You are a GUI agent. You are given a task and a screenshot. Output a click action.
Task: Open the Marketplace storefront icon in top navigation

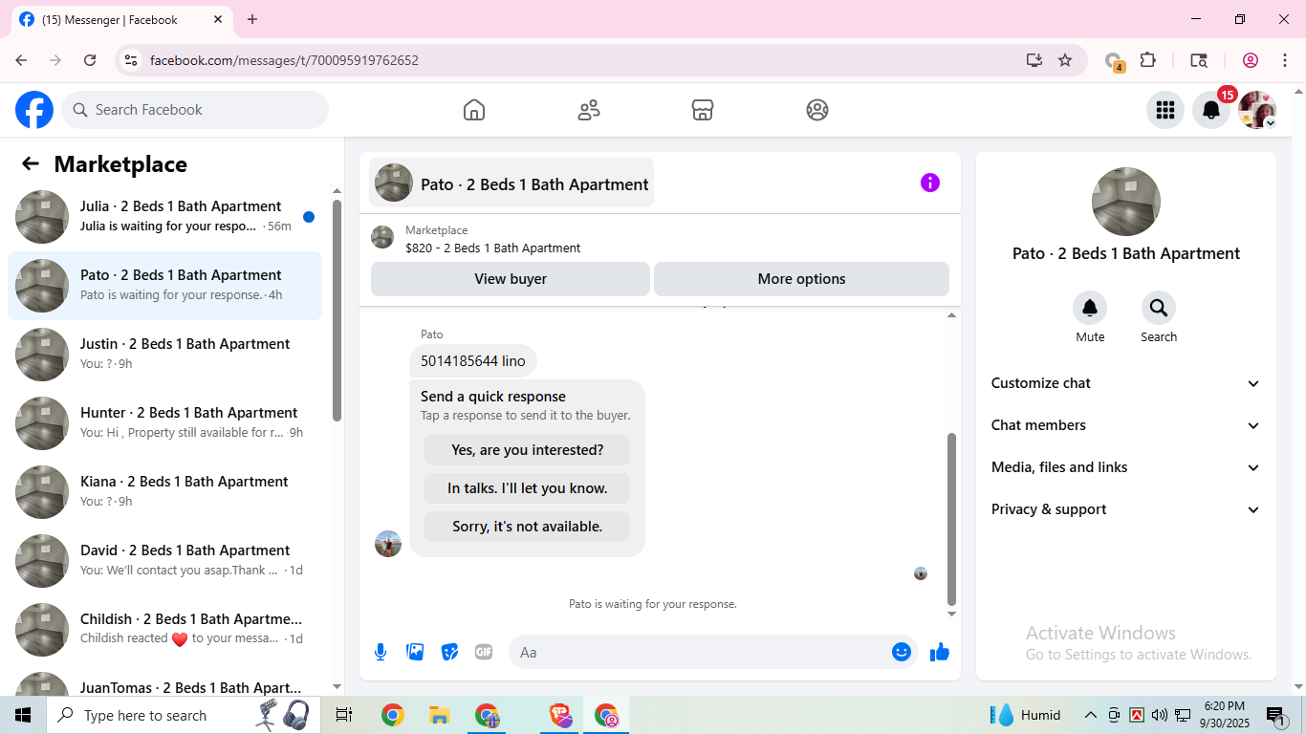pyautogui.click(x=703, y=110)
